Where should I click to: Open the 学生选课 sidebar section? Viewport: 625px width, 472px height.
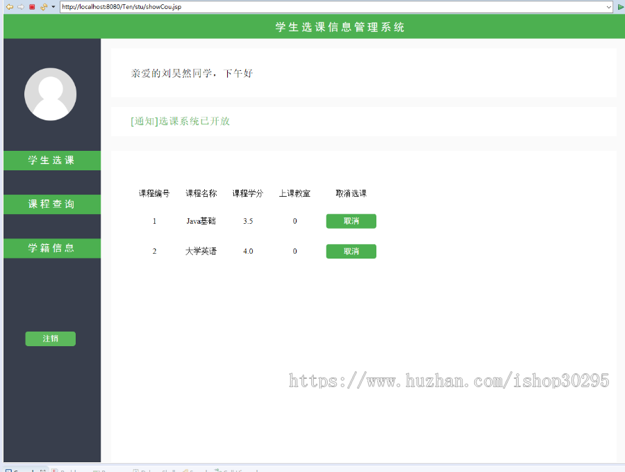(x=50, y=160)
